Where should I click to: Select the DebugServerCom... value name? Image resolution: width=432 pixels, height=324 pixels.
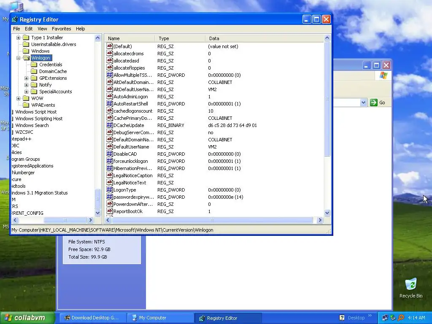[134, 132]
